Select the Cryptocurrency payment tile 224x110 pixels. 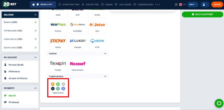58,88
